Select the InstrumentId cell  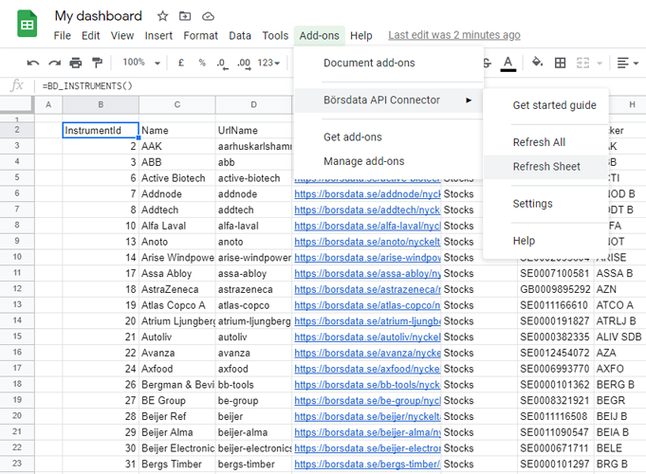(x=101, y=130)
